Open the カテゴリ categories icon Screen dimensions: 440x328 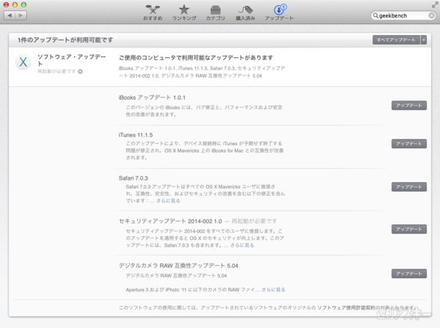coord(215,12)
